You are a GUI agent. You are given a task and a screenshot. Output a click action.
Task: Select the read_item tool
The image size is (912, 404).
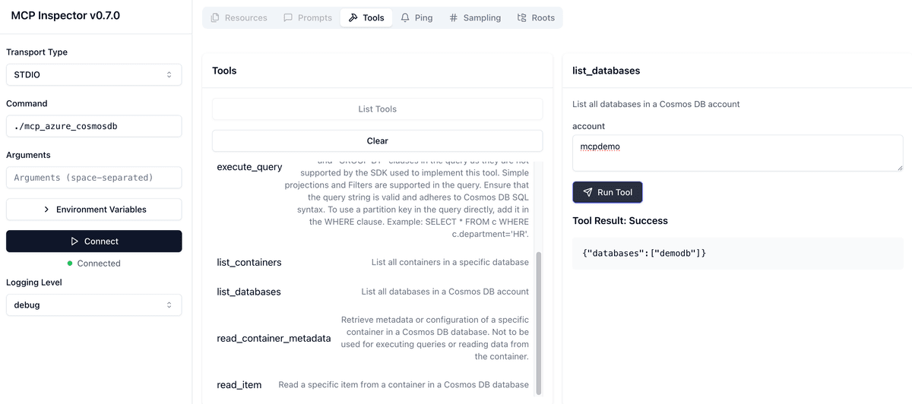(x=239, y=385)
